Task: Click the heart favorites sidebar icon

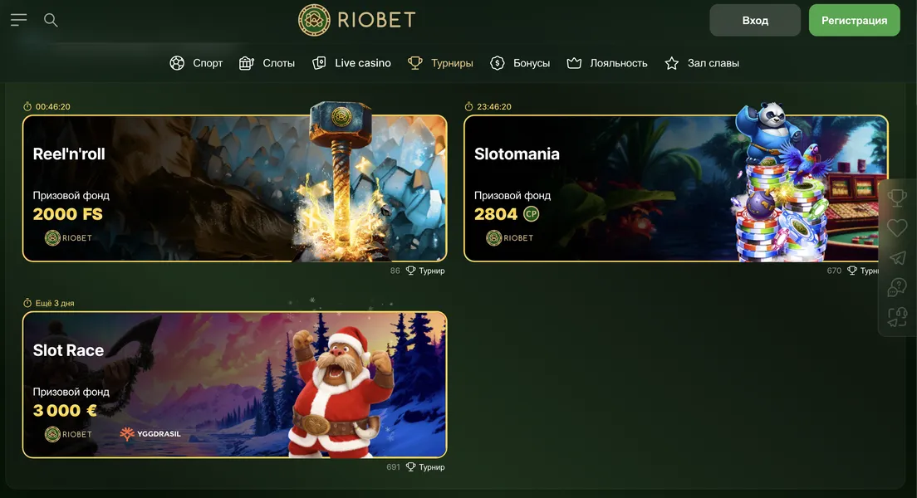Action: 897,227
